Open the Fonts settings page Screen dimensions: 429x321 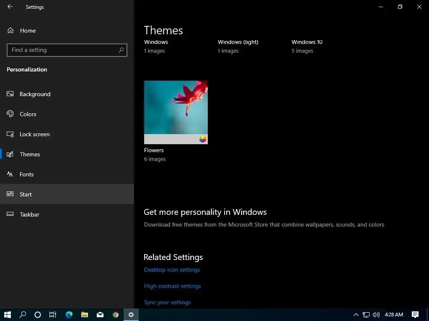click(67, 174)
